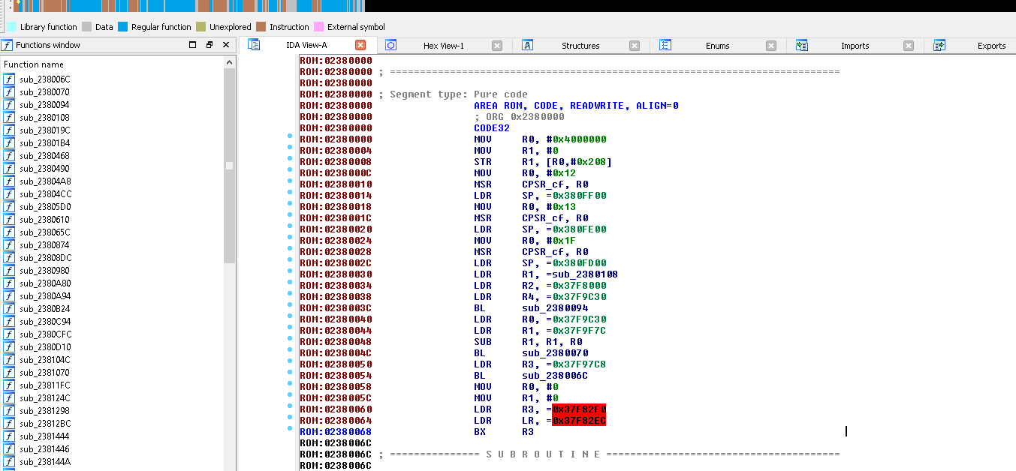Click function icon beside sub_2380094
This screenshot has width=1016, height=471.
(9, 104)
